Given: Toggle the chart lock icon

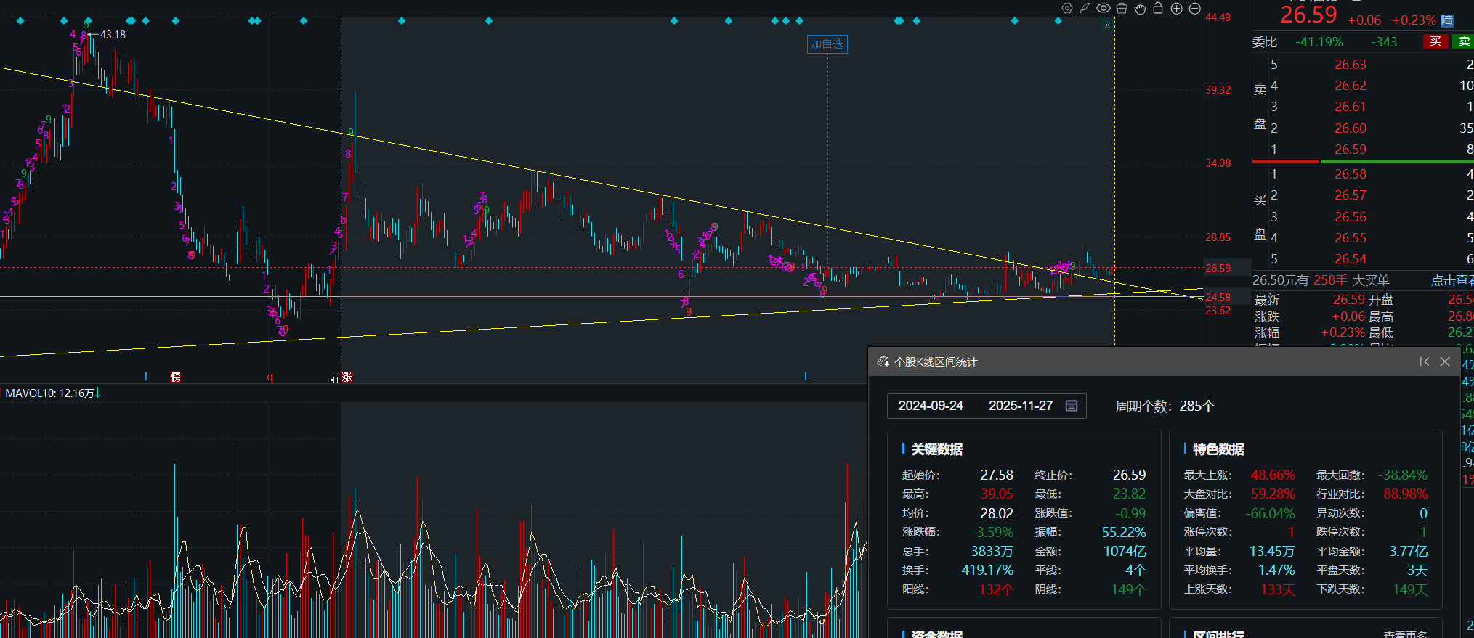Looking at the screenshot, I should coord(1158,8).
